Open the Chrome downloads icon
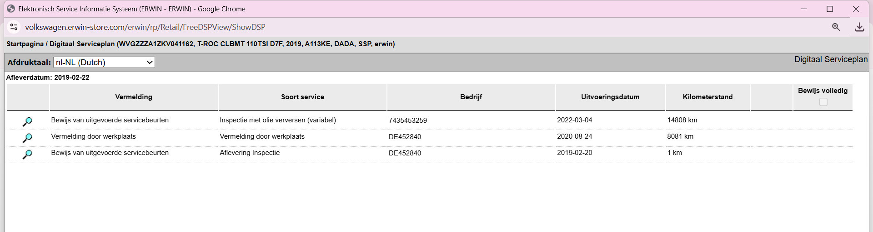The width and height of the screenshot is (873, 232). (x=859, y=27)
